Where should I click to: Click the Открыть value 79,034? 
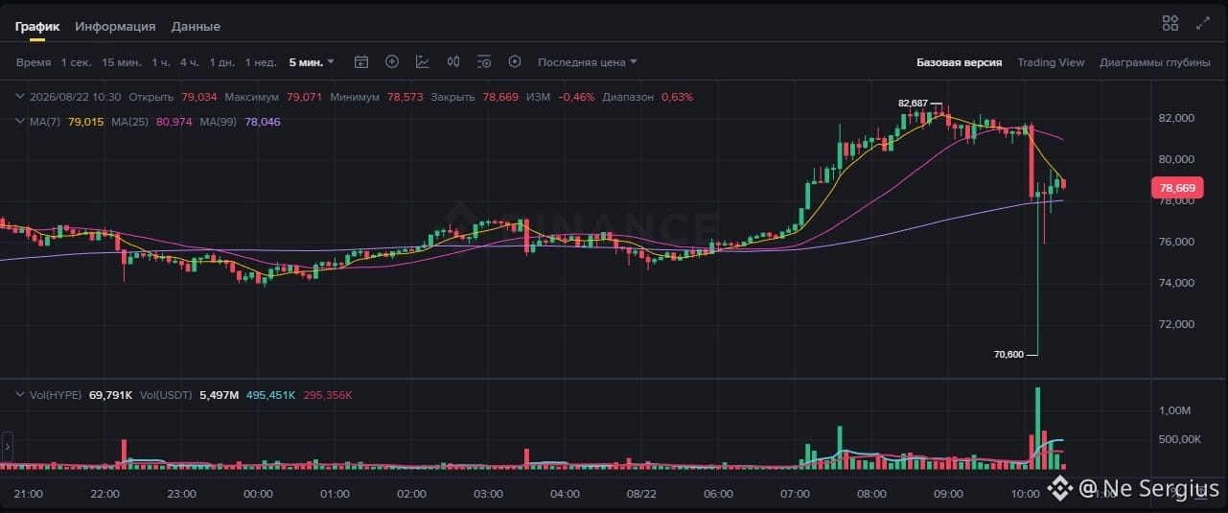(x=199, y=97)
